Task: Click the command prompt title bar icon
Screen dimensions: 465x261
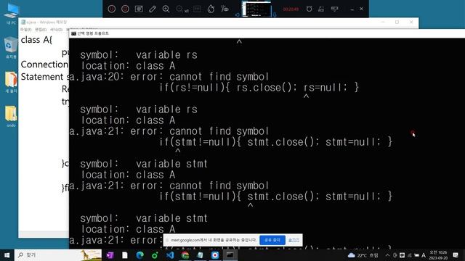Action: tap(73, 33)
